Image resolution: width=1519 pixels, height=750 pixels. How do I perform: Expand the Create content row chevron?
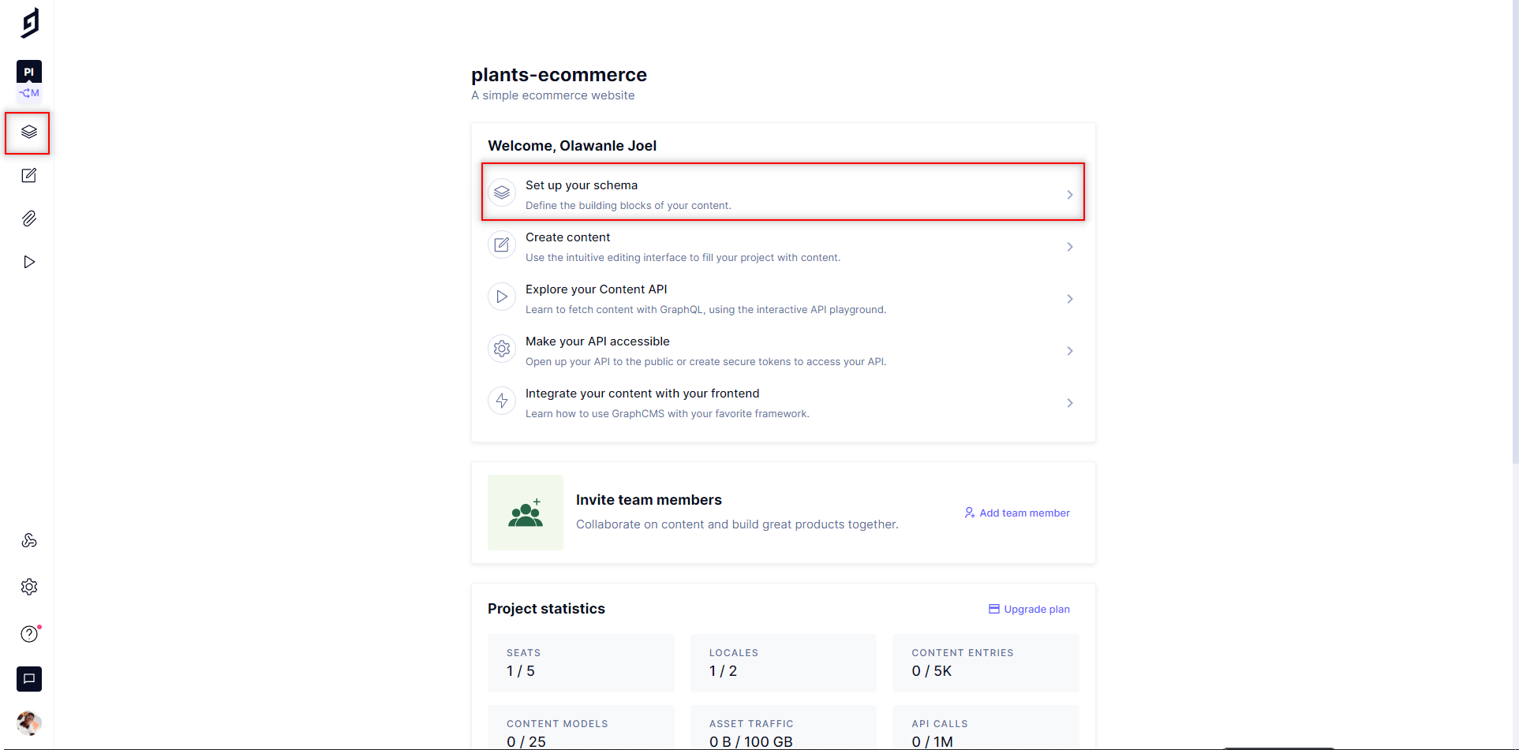point(1070,246)
